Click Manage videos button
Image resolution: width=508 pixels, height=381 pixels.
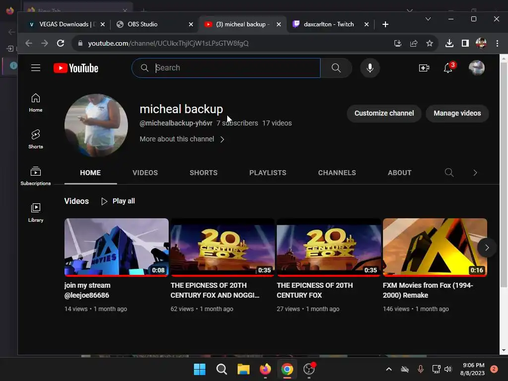click(x=457, y=114)
